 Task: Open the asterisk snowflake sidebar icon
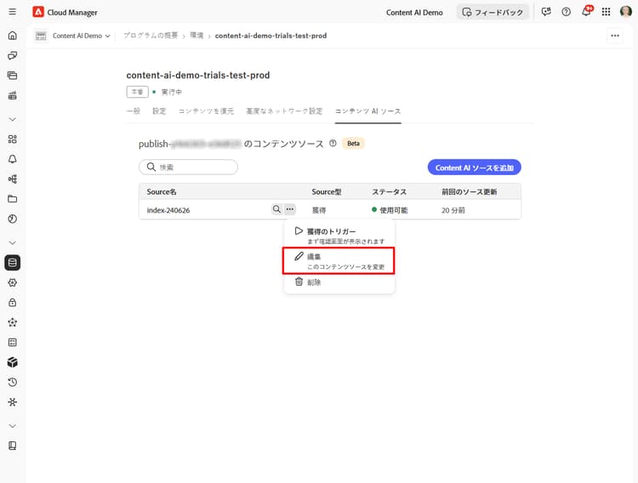pos(13,402)
